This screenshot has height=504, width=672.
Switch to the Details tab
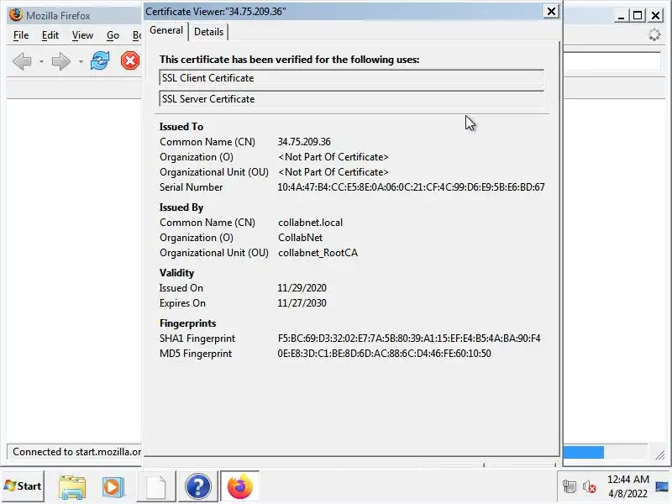(208, 32)
